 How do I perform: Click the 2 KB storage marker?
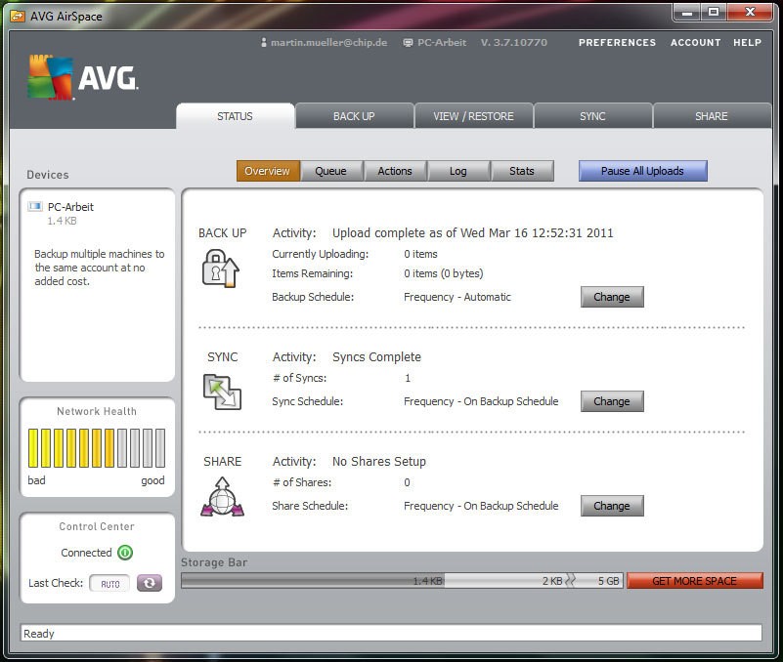[x=552, y=581]
